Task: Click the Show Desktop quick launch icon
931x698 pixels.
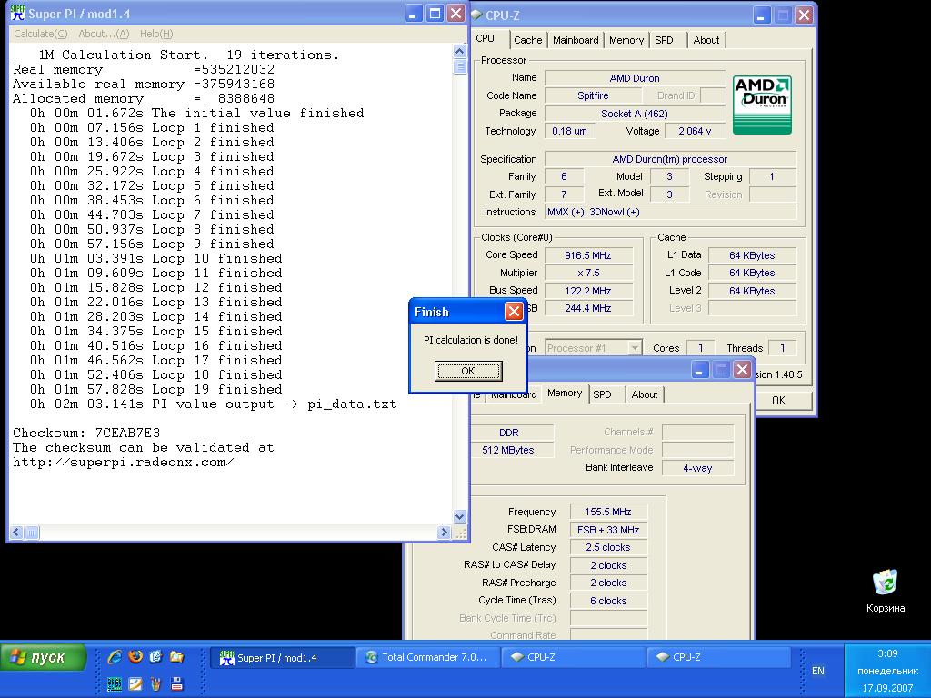Action: pyautogui.click(x=156, y=656)
